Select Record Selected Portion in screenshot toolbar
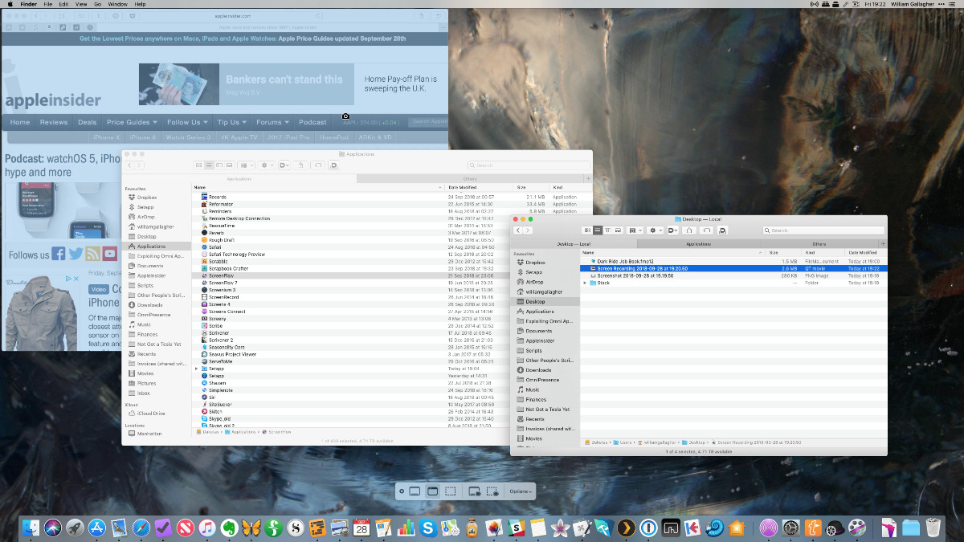The image size is (964, 542). pos(493,491)
